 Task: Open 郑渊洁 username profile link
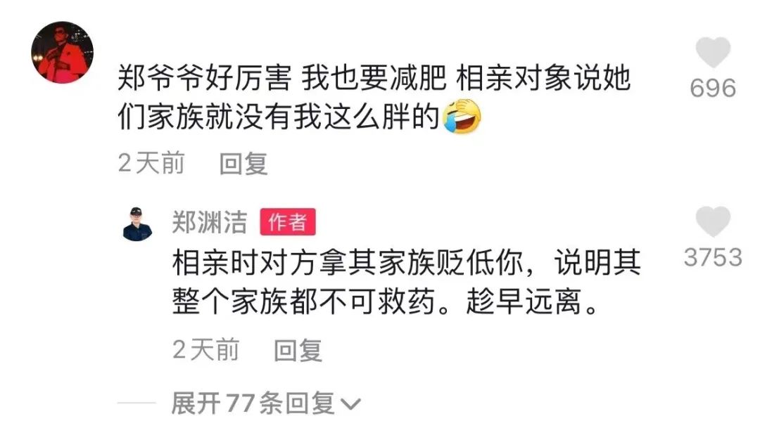[210, 222]
